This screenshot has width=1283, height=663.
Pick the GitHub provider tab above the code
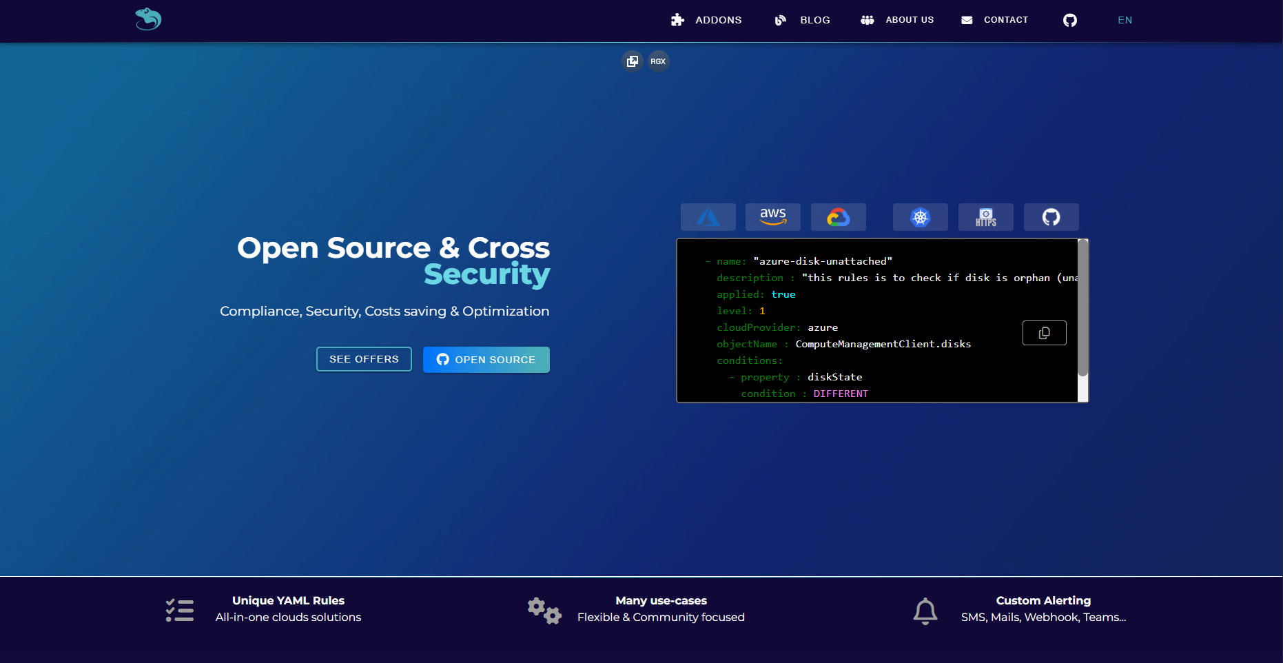click(1051, 217)
